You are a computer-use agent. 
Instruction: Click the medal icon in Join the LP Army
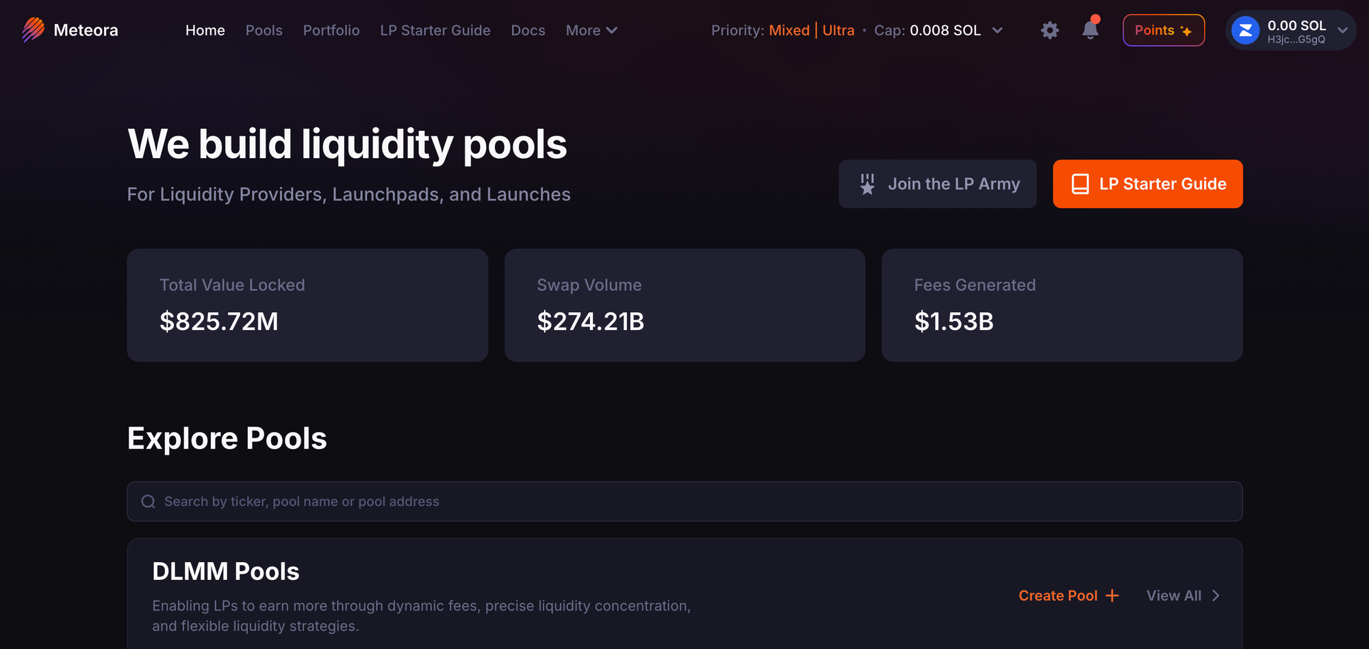coord(867,184)
